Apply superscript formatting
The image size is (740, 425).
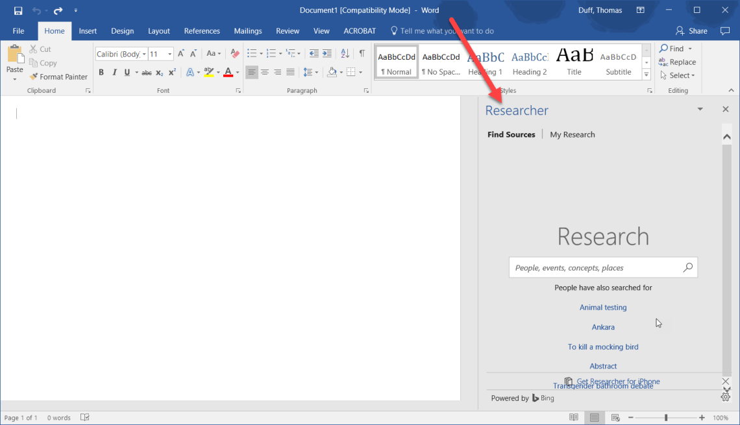coord(171,72)
